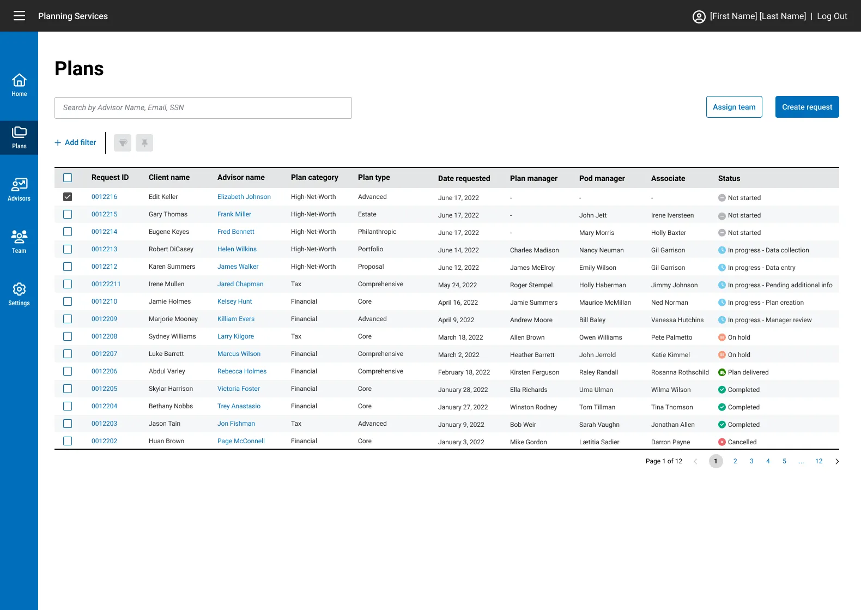
Task: Click Planning Services title
Action: click(73, 16)
